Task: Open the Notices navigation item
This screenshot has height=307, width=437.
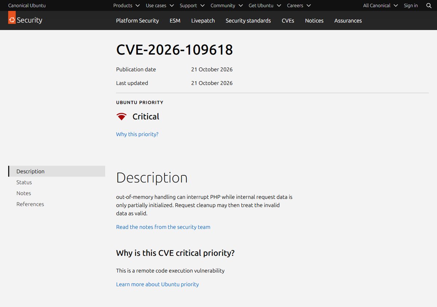Action: click(x=314, y=20)
